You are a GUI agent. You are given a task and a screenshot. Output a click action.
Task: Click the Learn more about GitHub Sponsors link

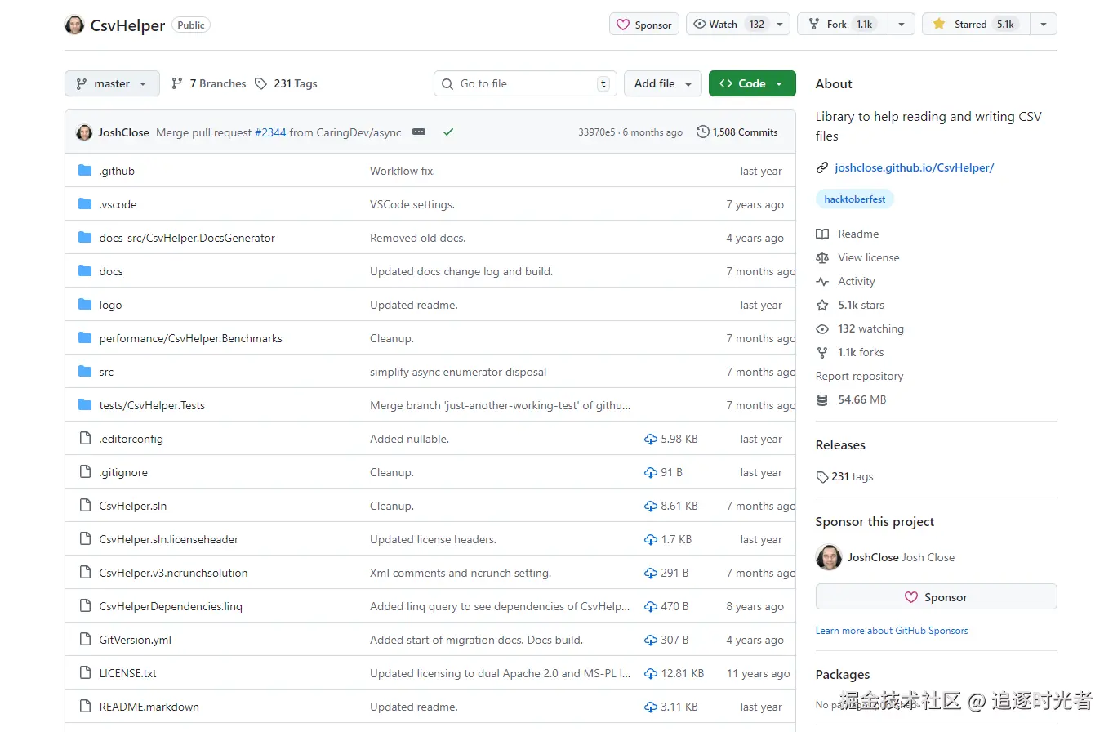[892, 631]
